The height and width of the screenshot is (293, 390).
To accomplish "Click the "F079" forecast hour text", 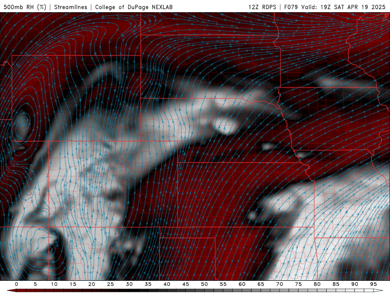I will tap(291, 7).
